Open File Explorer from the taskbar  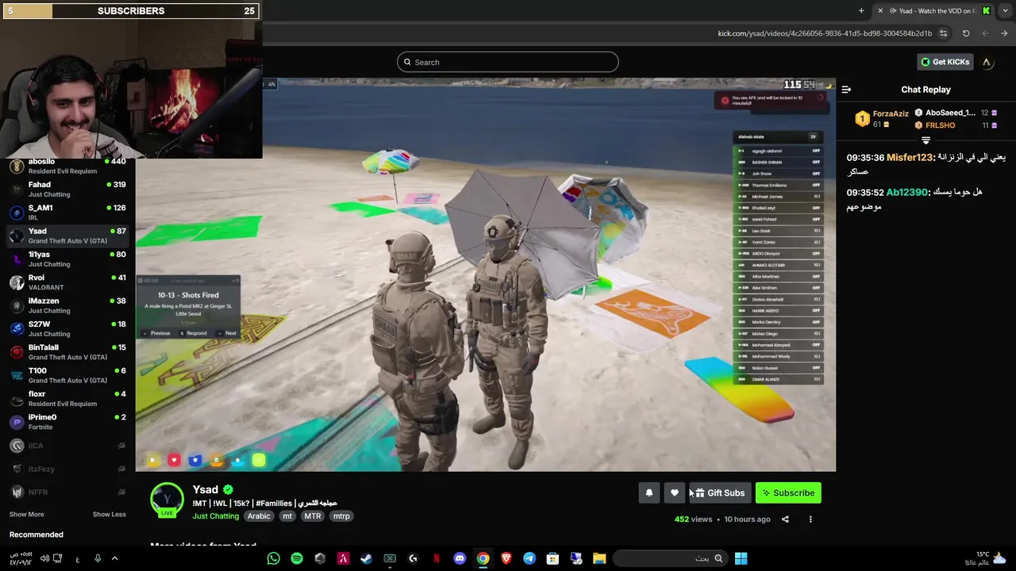[599, 558]
